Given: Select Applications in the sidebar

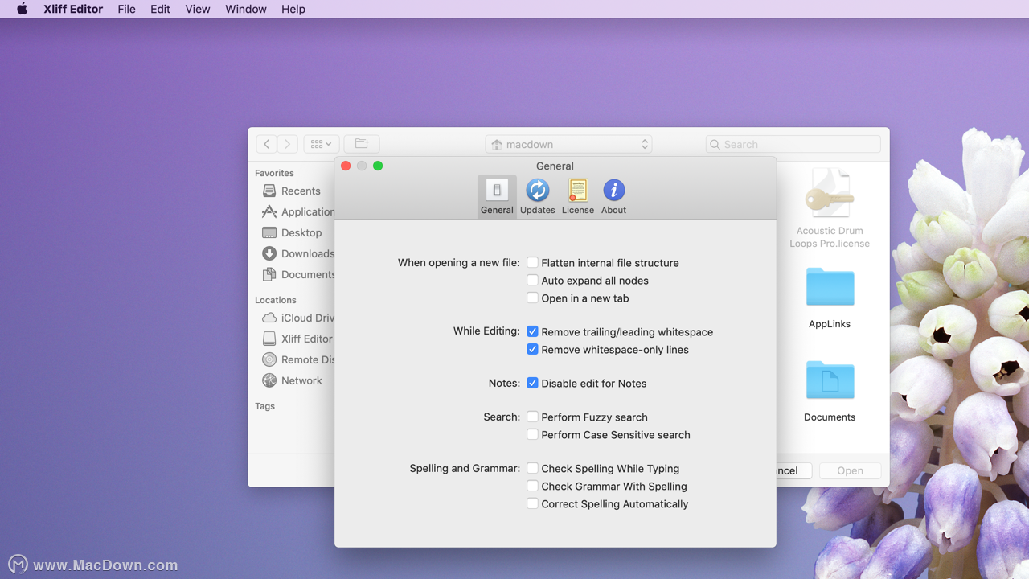Looking at the screenshot, I should pyautogui.click(x=297, y=211).
